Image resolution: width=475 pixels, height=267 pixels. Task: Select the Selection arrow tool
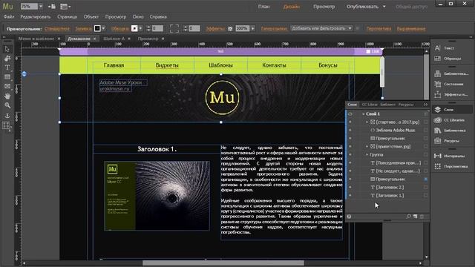tap(7, 49)
